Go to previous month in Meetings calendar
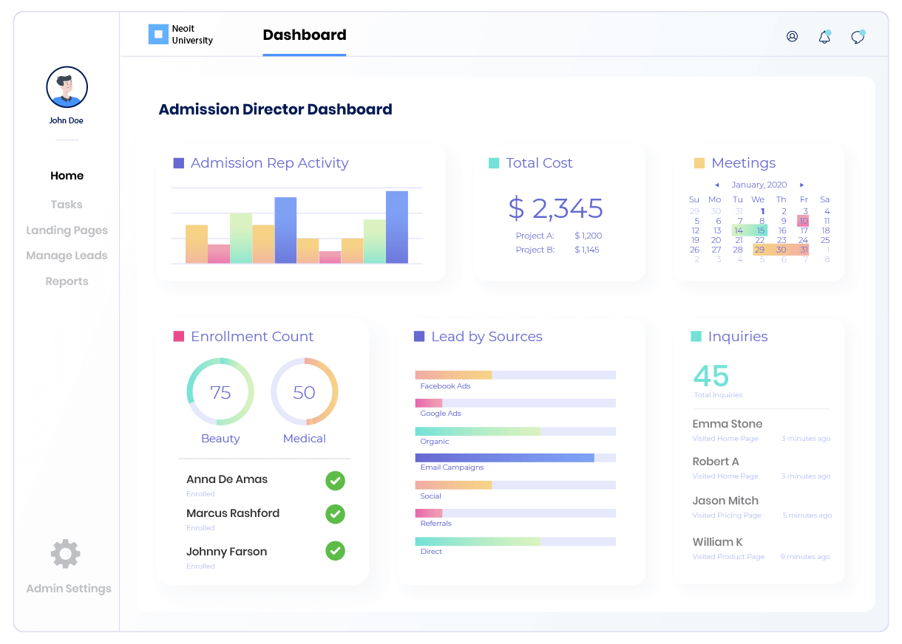902x644 pixels. pyautogui.click(x=716, y=185)
